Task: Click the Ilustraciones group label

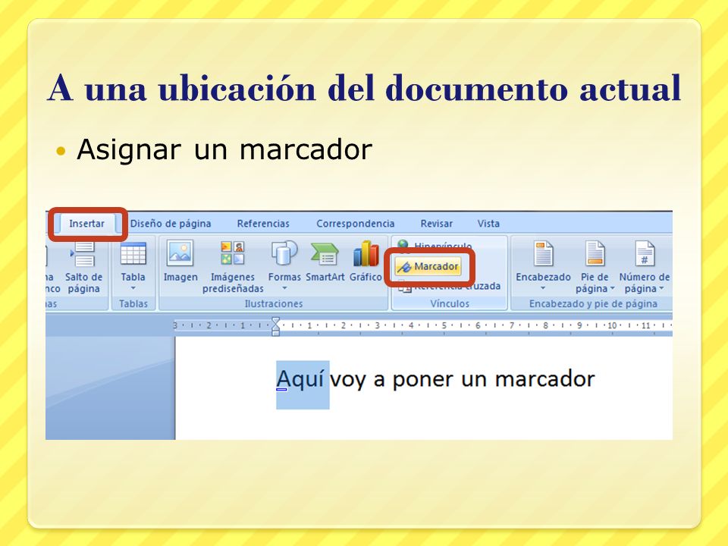Action: pyautogui.click(x=274, y=303)
